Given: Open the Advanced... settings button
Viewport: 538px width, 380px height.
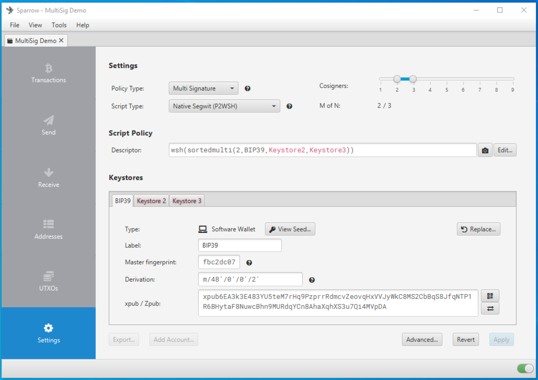Looking at the screenshot, I should coord(422,340).
